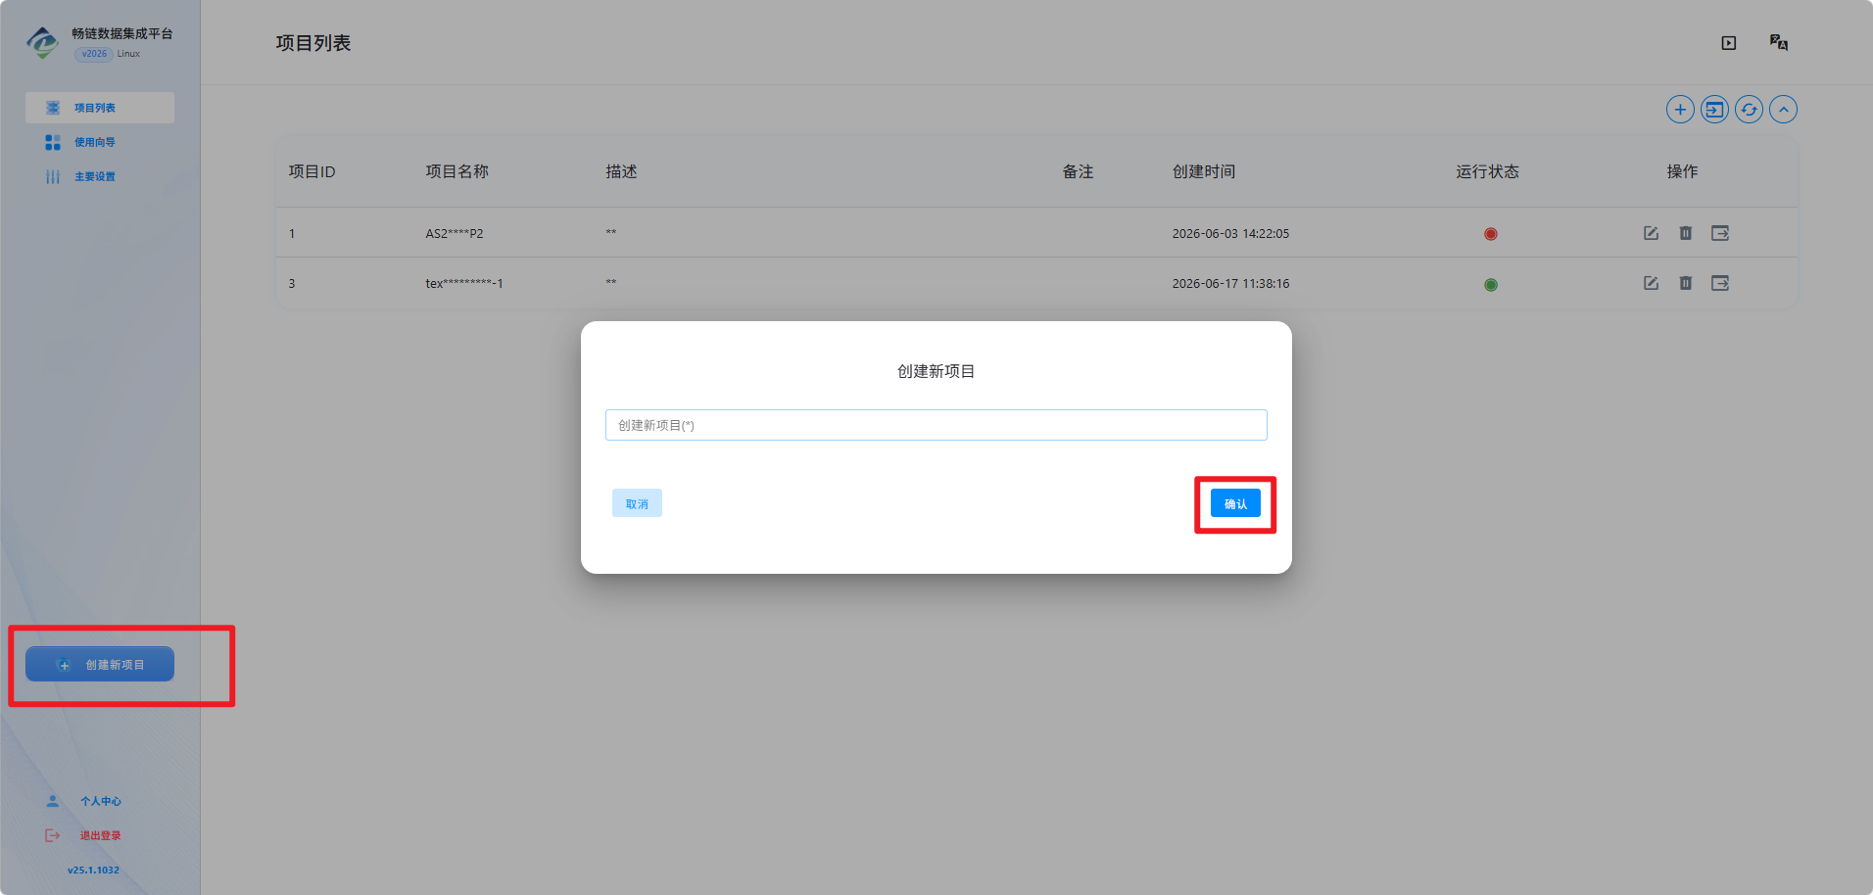Viewport: 1873px width, 895px height.
Task: Open 个人中心 in the sidebar
Action: [x=100, y=801]
